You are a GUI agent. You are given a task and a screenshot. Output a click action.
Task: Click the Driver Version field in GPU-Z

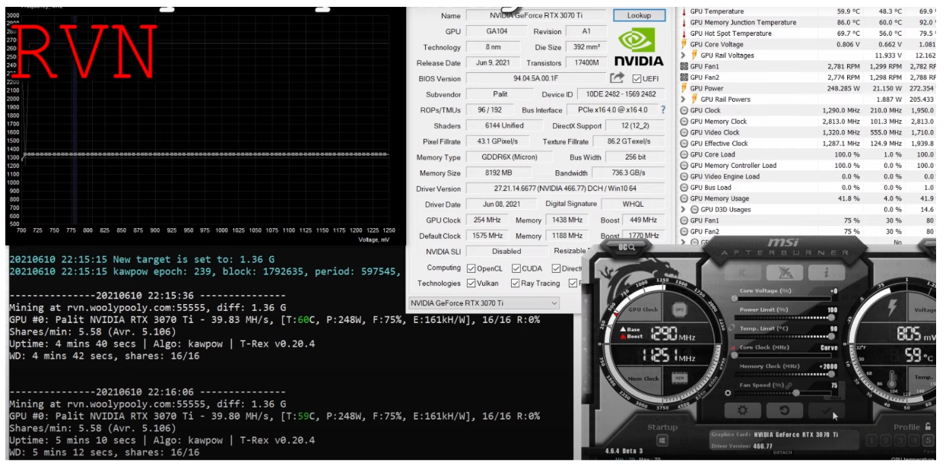[x=565, y=189]
